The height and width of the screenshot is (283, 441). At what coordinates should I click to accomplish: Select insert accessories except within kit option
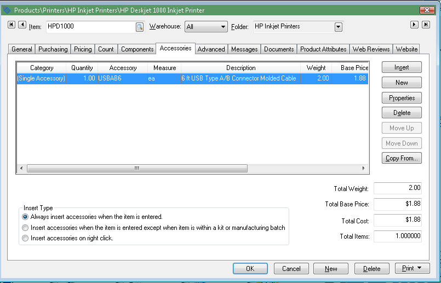coord(25,228)
